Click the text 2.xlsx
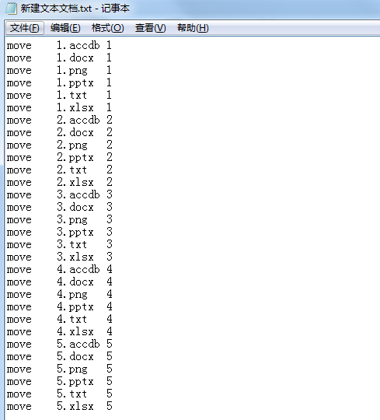The width and height of the screenshot is (380, 420). tap(75, 183)
